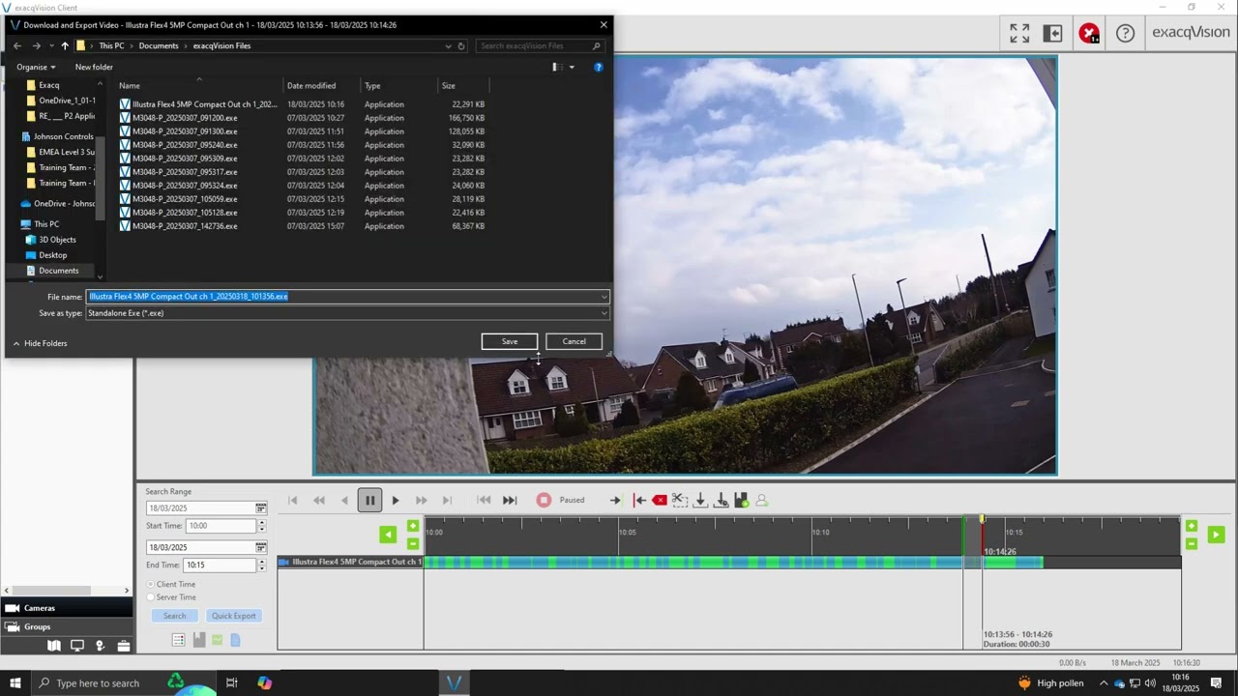This screenshot has height=696, width=1238.
Task: Click Cancel in the export dialog
Action: coord(574,341)
